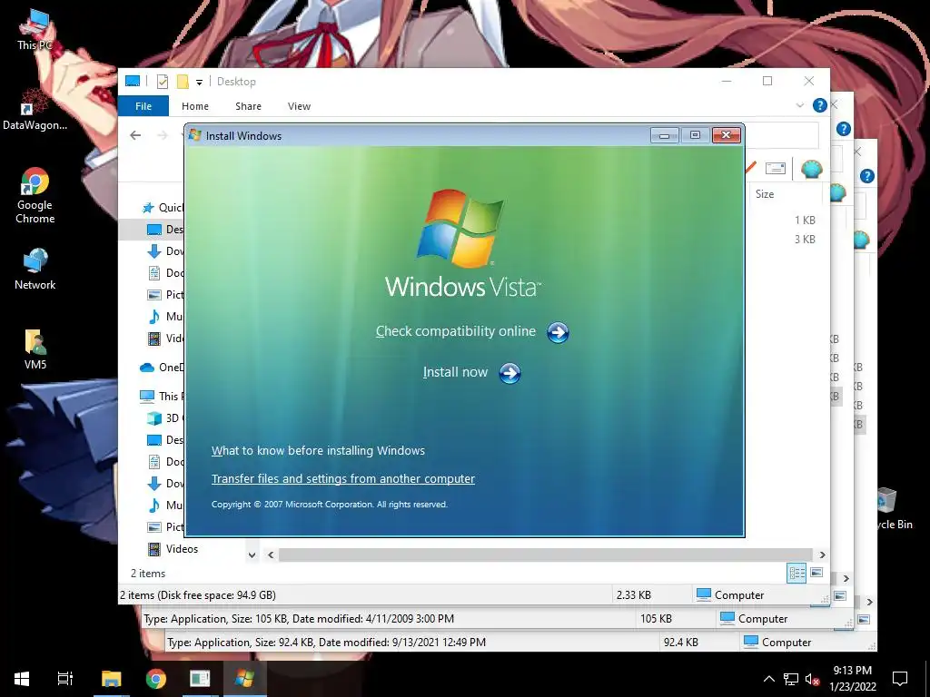Select This PC in the navigation pane
The image size is (930, 697).
point(162,396)
